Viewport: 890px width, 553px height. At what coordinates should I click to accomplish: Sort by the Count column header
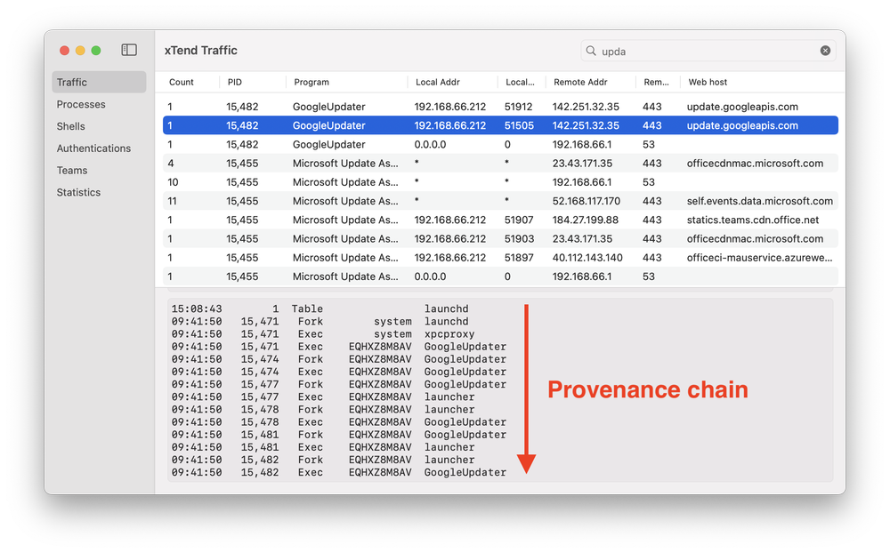181,83
